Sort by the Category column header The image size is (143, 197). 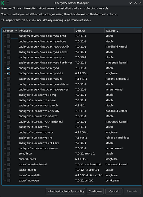click(123, 31)
